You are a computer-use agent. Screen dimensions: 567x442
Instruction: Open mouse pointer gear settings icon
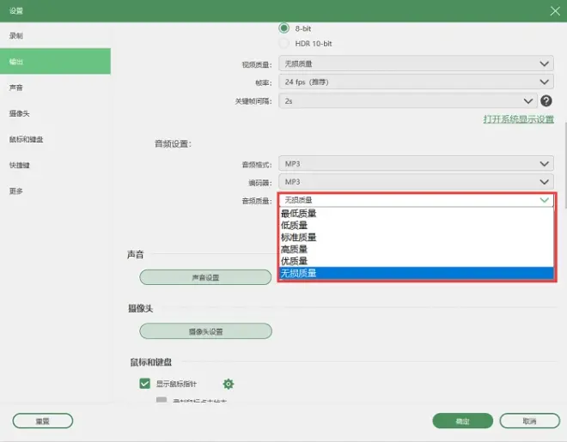[x=229, y=384]
